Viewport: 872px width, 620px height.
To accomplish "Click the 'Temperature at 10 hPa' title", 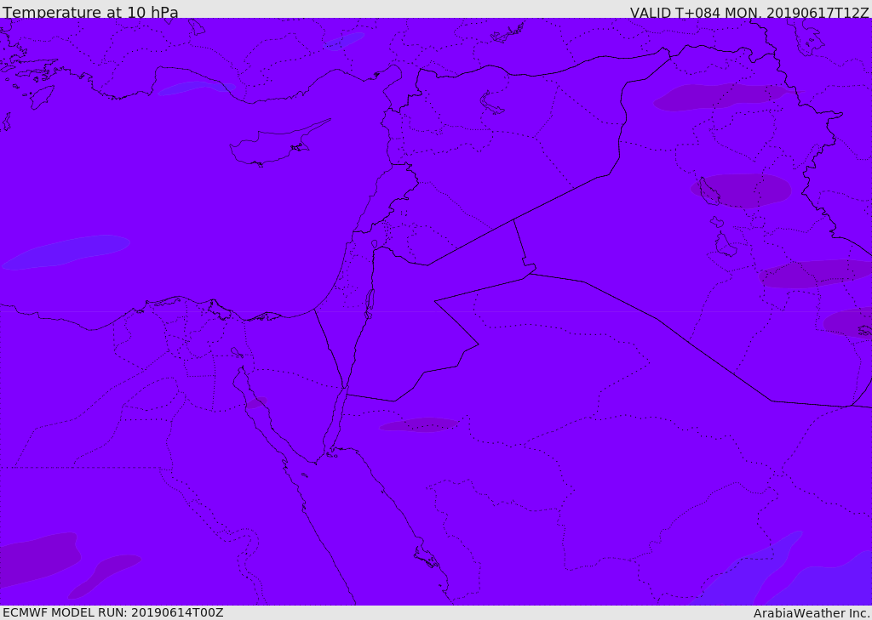I will coord(90,12).
